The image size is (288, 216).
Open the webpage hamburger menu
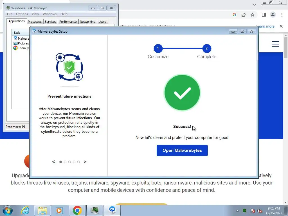275,44
